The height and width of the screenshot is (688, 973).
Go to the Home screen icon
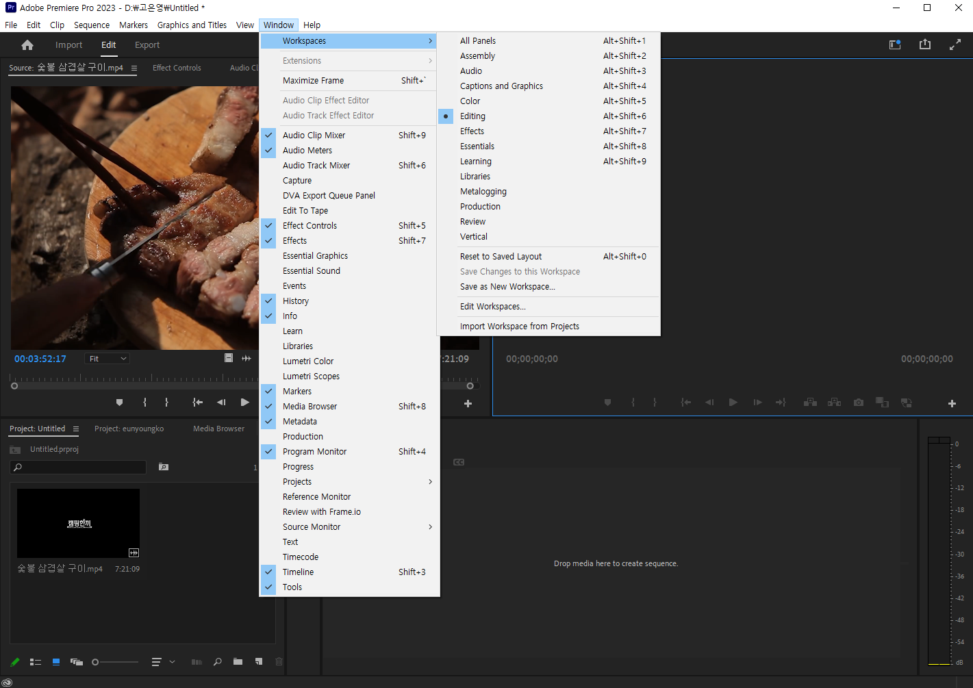click(27, 45)
